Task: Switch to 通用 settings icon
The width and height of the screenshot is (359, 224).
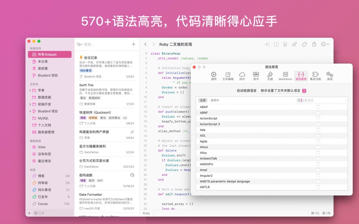Action: click(x=213, y=75)
